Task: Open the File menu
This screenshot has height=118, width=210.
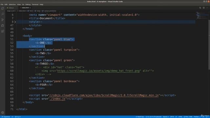Action: pos(2,4)
